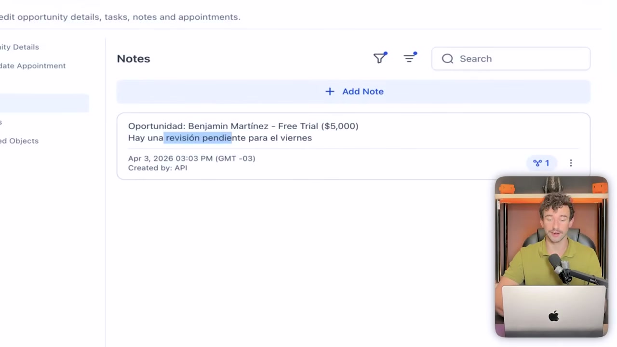Select the note title about Benjamin Martínez
Image resolution: width=617 pixels, height=347 pixels.
pos(243,126)
